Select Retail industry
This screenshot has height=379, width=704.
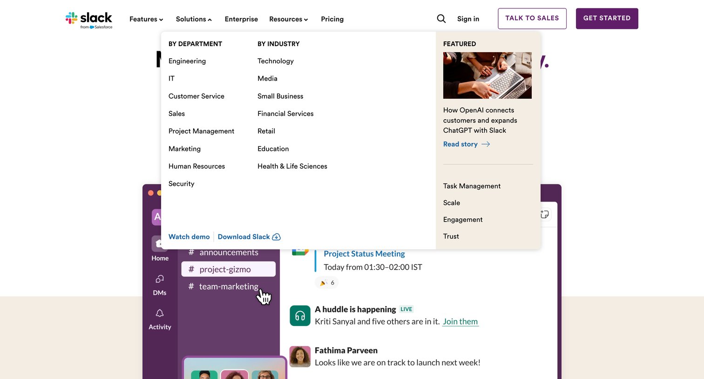point(266,131)
